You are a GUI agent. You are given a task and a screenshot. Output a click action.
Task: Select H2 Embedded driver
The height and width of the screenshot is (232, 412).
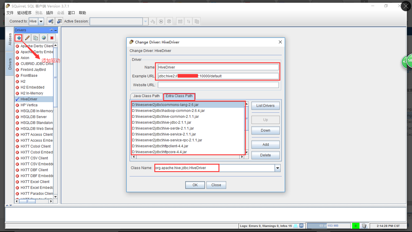[x=34, y=87]
